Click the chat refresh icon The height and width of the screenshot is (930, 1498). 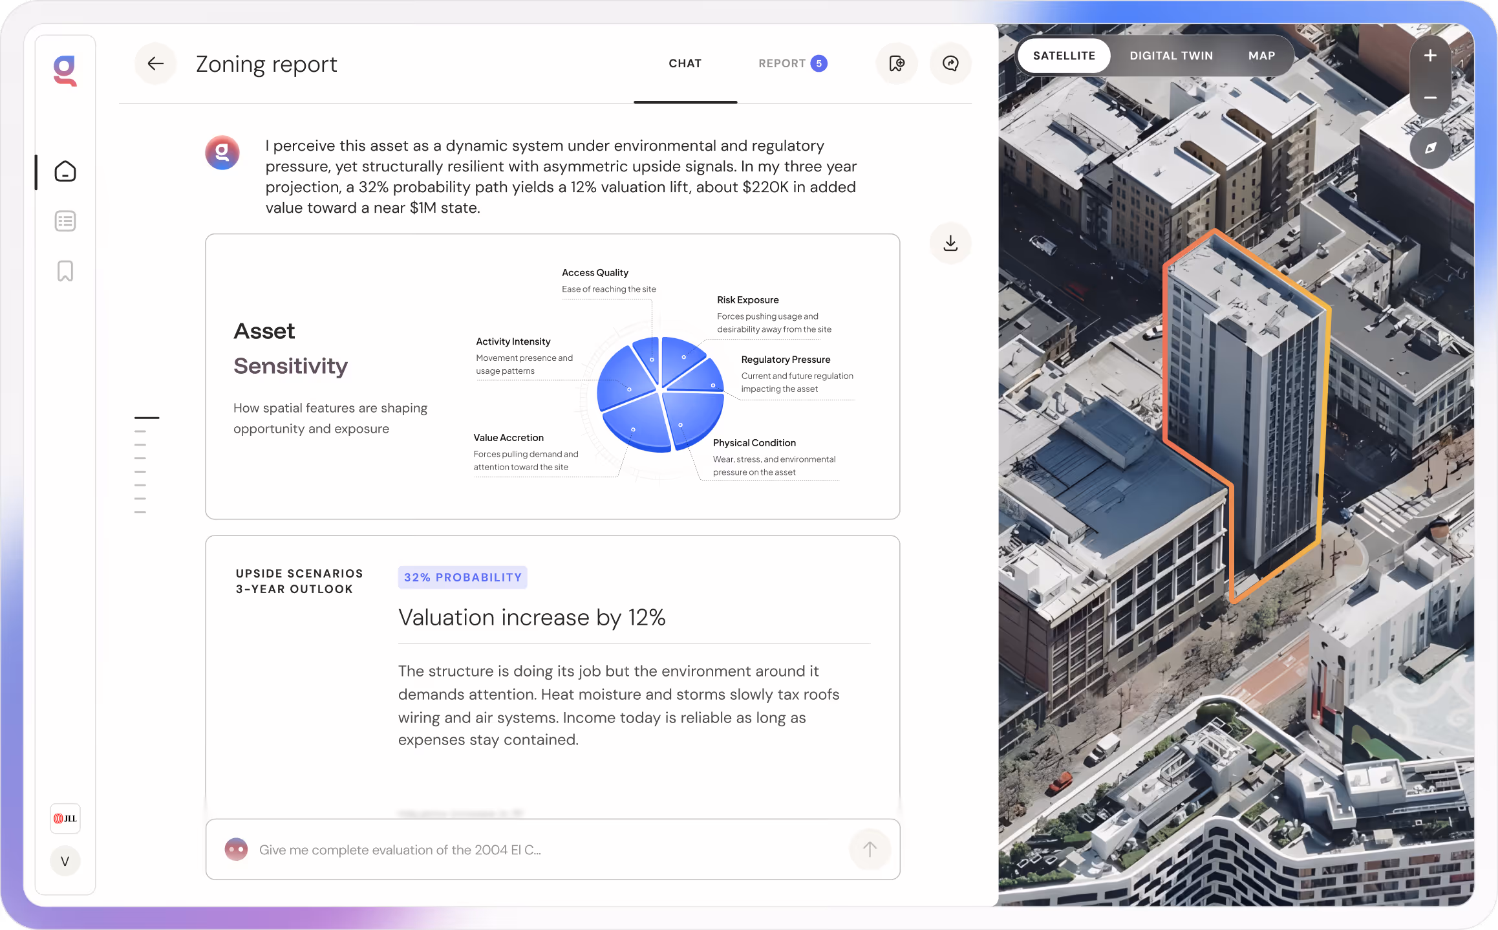(x=950, y=63)
